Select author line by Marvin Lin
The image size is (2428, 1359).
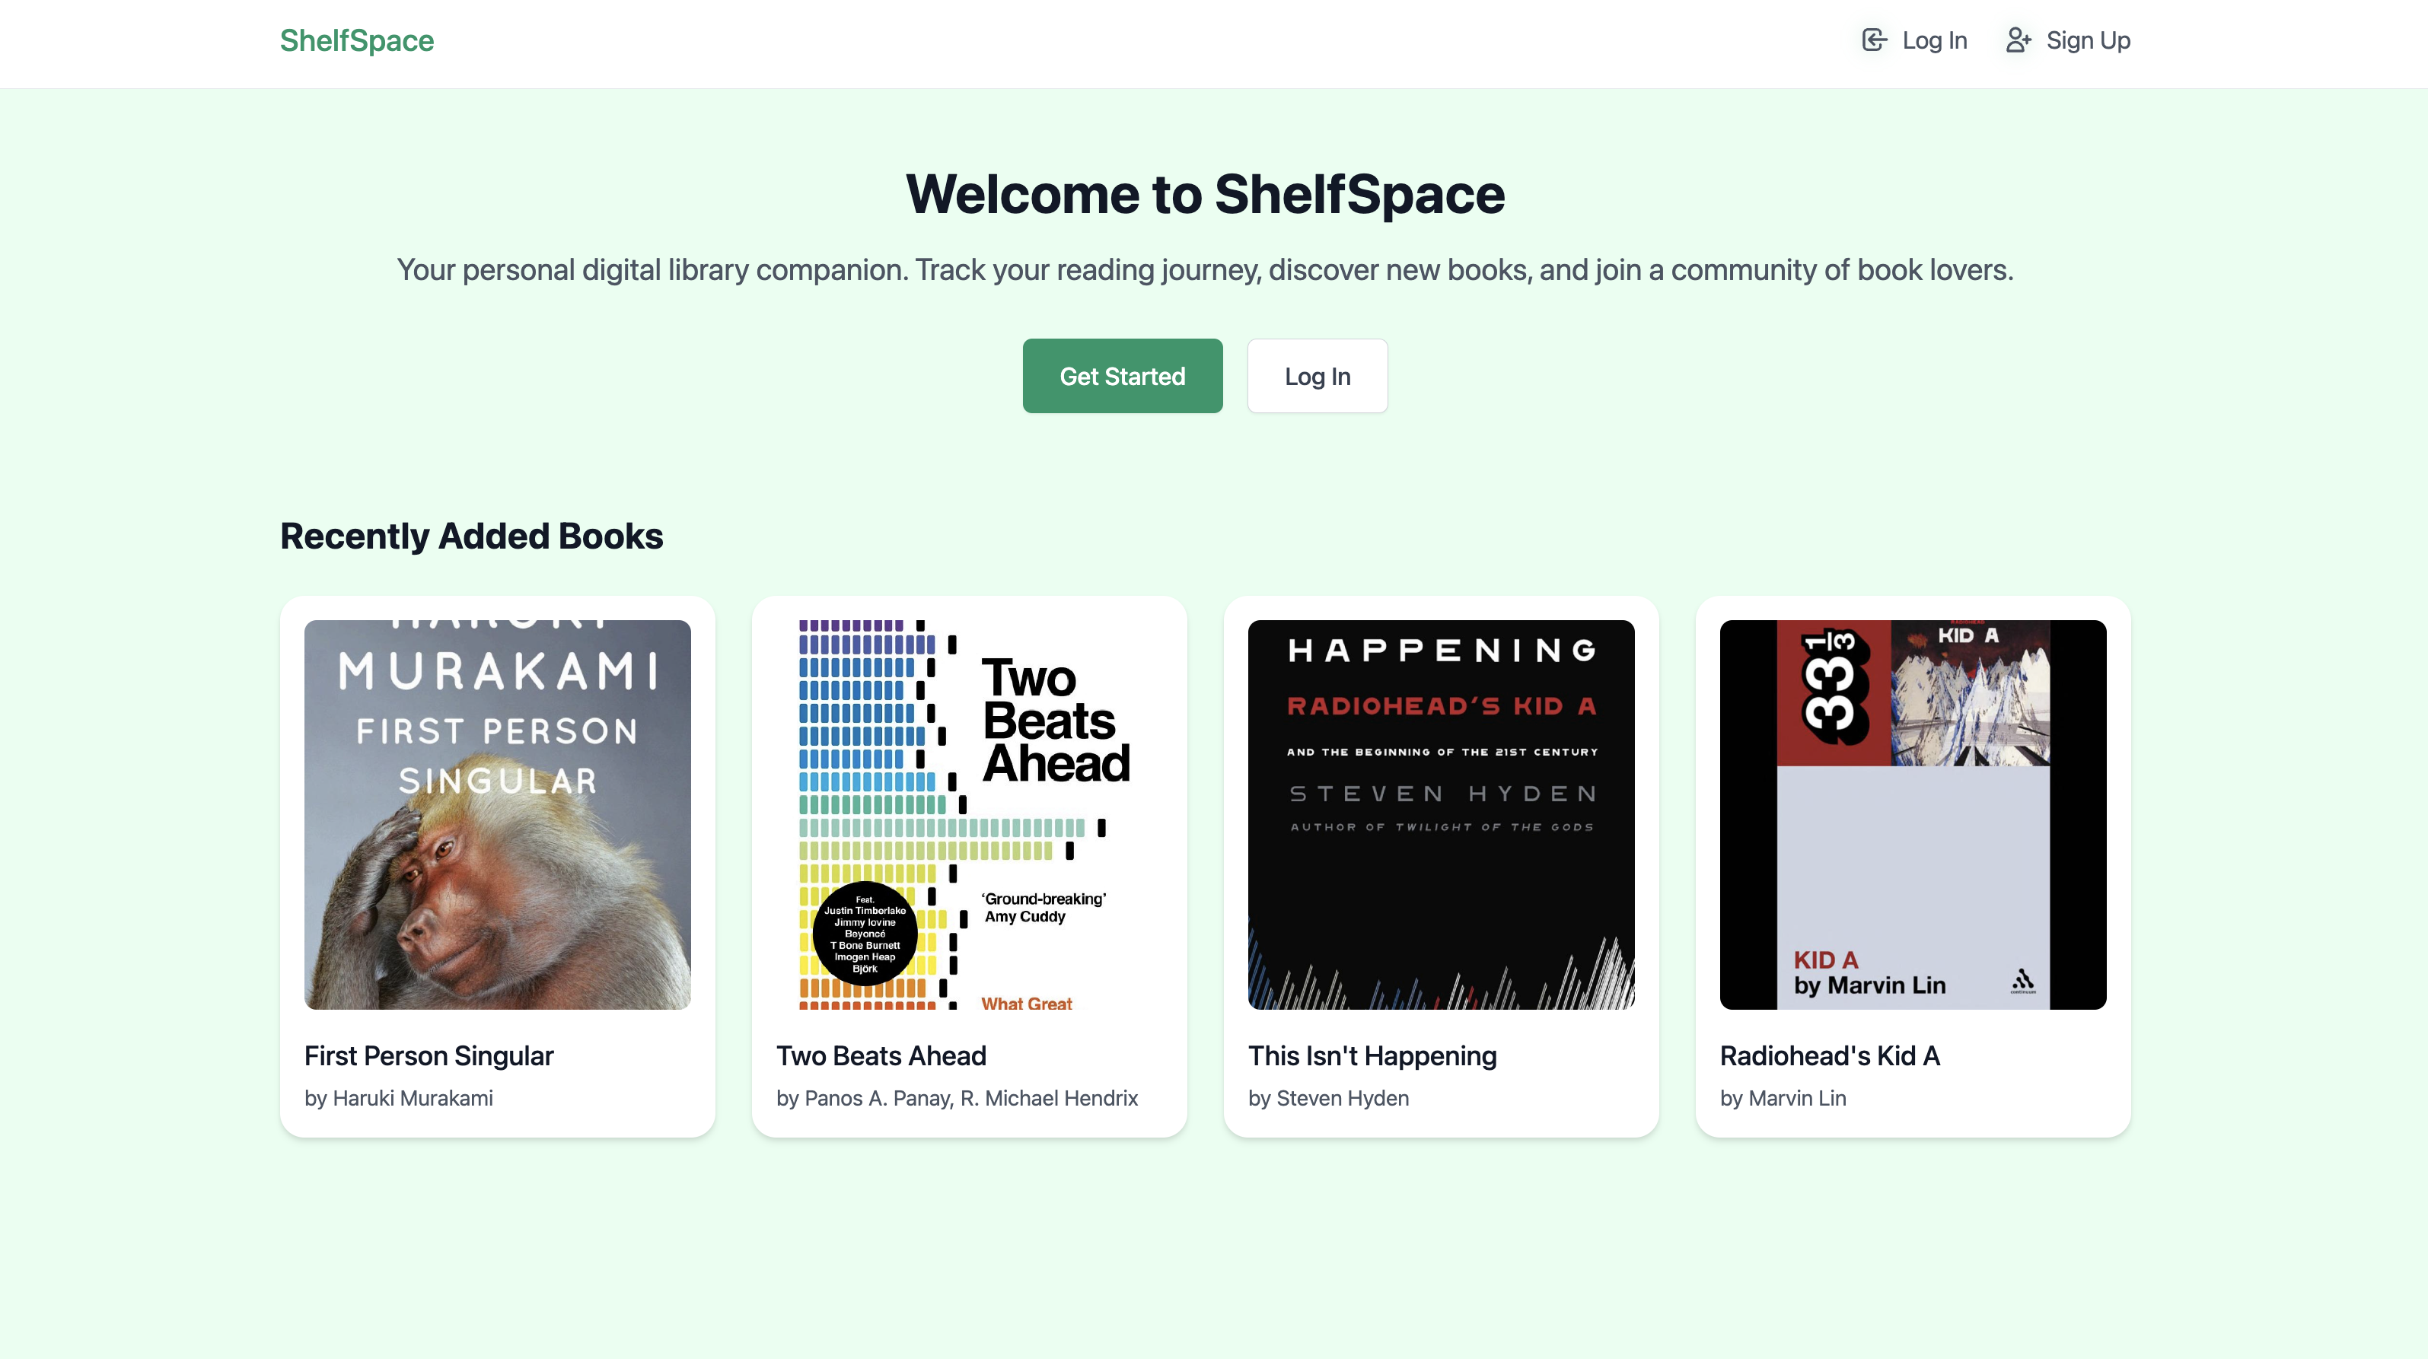pos(1781,1098)
